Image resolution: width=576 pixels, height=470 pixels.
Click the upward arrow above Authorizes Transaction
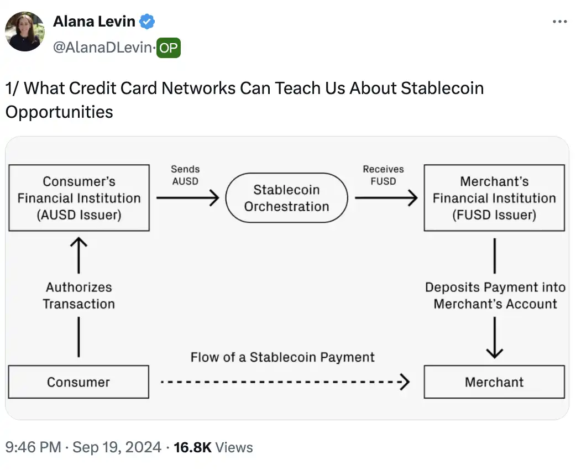pos(78,255)
